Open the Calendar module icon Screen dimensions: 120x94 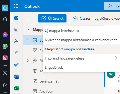[x=16, y=30]
